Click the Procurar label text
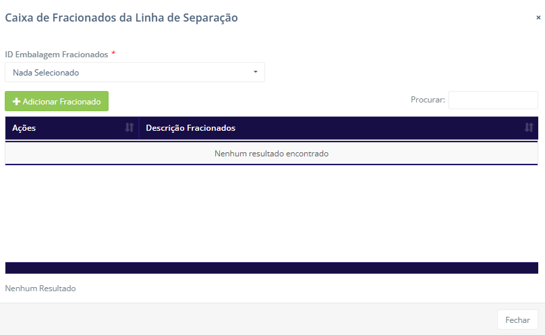This screenshot has height=335, width=545. pos(428,100)
